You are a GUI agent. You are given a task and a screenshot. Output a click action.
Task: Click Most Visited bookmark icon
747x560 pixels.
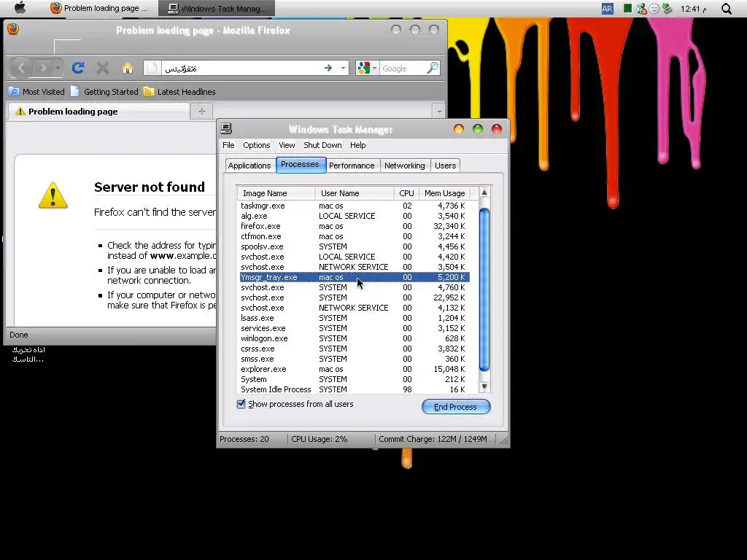click(15, 91)
